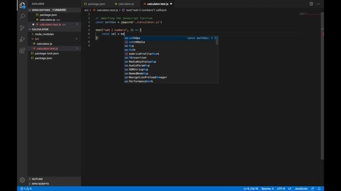The width and height of the screenshot is (341, 191).
Task: Click src in the breadcrumb path
Action: click(x=86, y=10)
